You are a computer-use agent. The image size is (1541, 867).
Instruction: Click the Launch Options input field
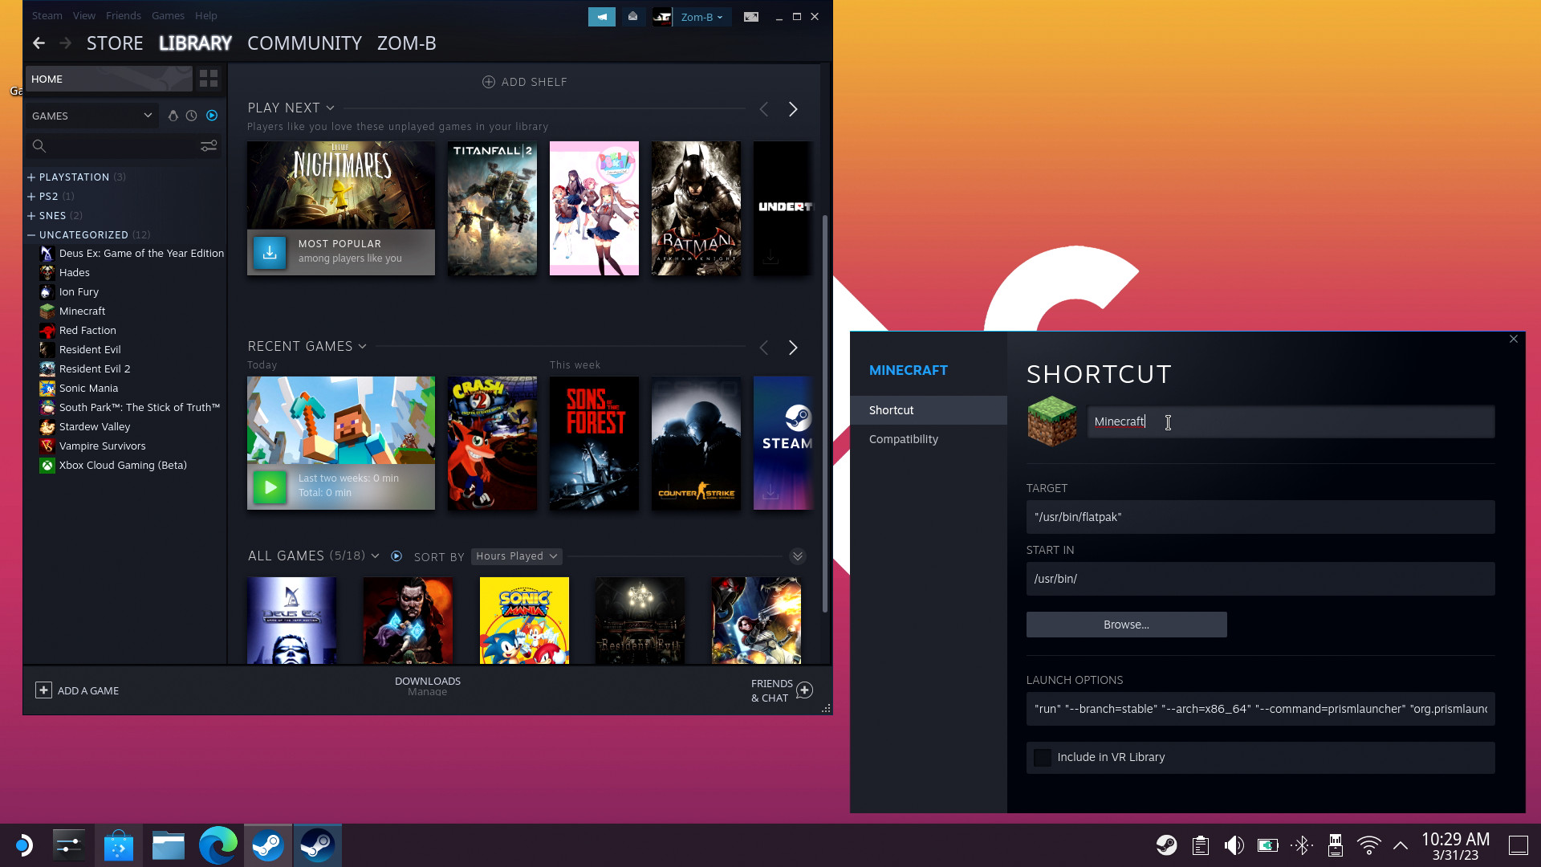pos(1259,708)
